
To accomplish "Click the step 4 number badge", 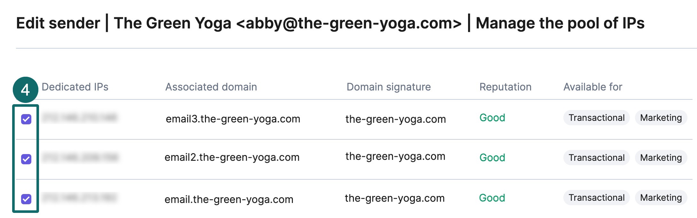I will (25, 90).
